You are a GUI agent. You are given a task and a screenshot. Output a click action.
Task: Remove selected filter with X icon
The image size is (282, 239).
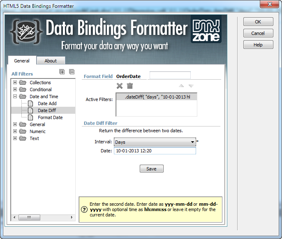click(x=120, y=86)
